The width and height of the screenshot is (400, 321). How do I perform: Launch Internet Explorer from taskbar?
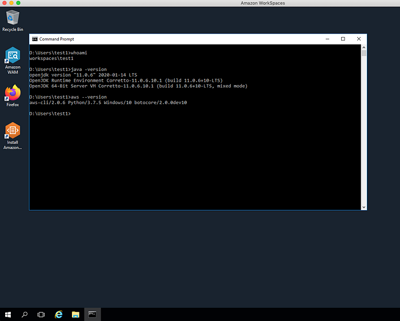pos(59,315)
